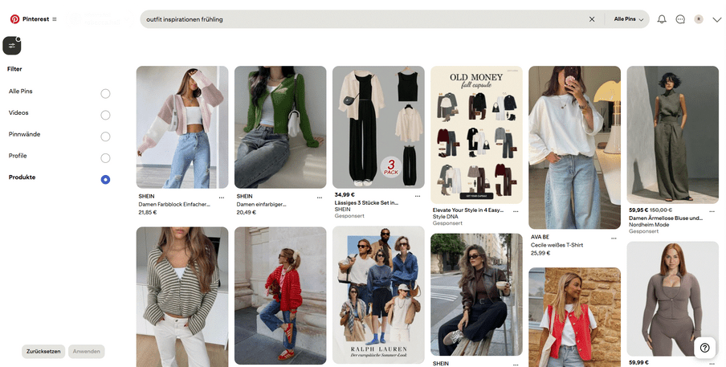Click the Damen einfarbiger title
The image size is (726, 367).
click(x=261, y=204)
